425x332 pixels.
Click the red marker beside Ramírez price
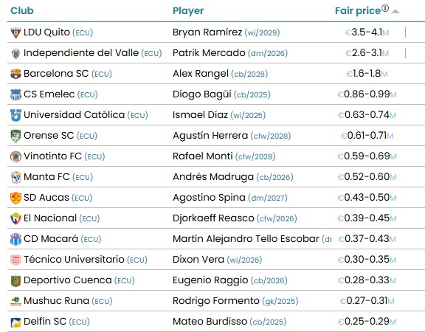pyautogui.click(x=405, y=32)
